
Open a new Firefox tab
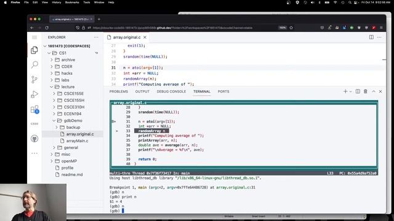(x=99, y=19)
